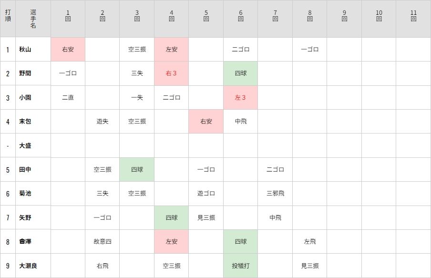Select 四球 cell for 野間 in 6th inning
This screenshot has height=278, width=431.
(x=240, y=73)
